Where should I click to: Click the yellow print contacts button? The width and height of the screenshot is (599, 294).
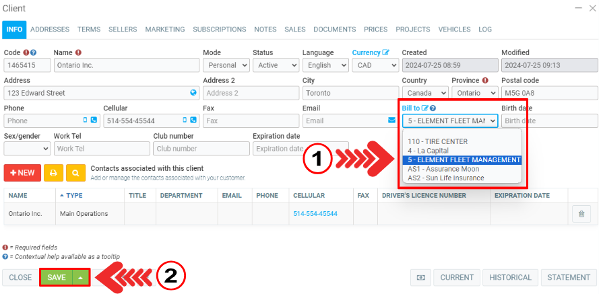point(53,172)
